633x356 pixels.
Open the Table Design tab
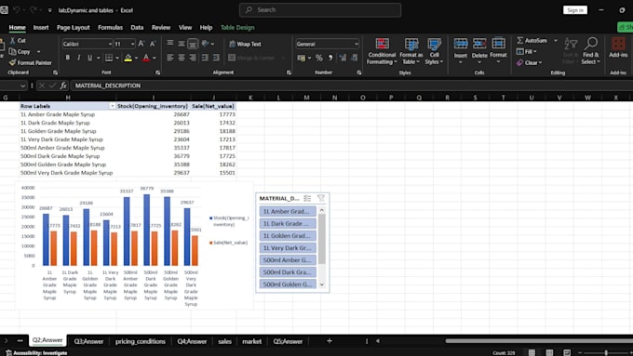point(237,27)
